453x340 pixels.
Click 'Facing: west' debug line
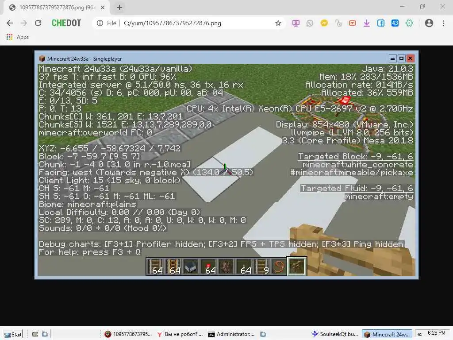[x=146, y=173]
